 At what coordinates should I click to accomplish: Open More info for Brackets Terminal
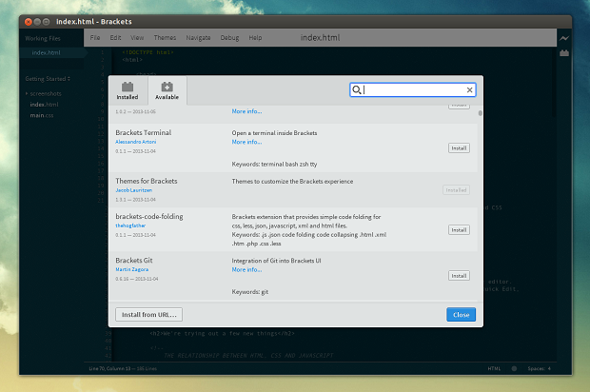(x=246, y=142)
